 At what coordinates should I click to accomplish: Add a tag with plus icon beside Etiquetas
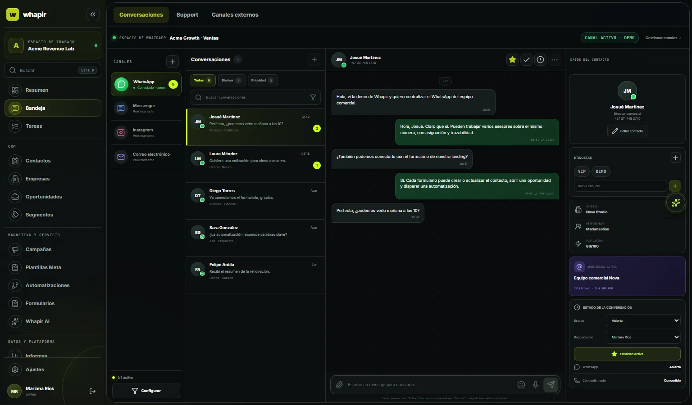675,157
